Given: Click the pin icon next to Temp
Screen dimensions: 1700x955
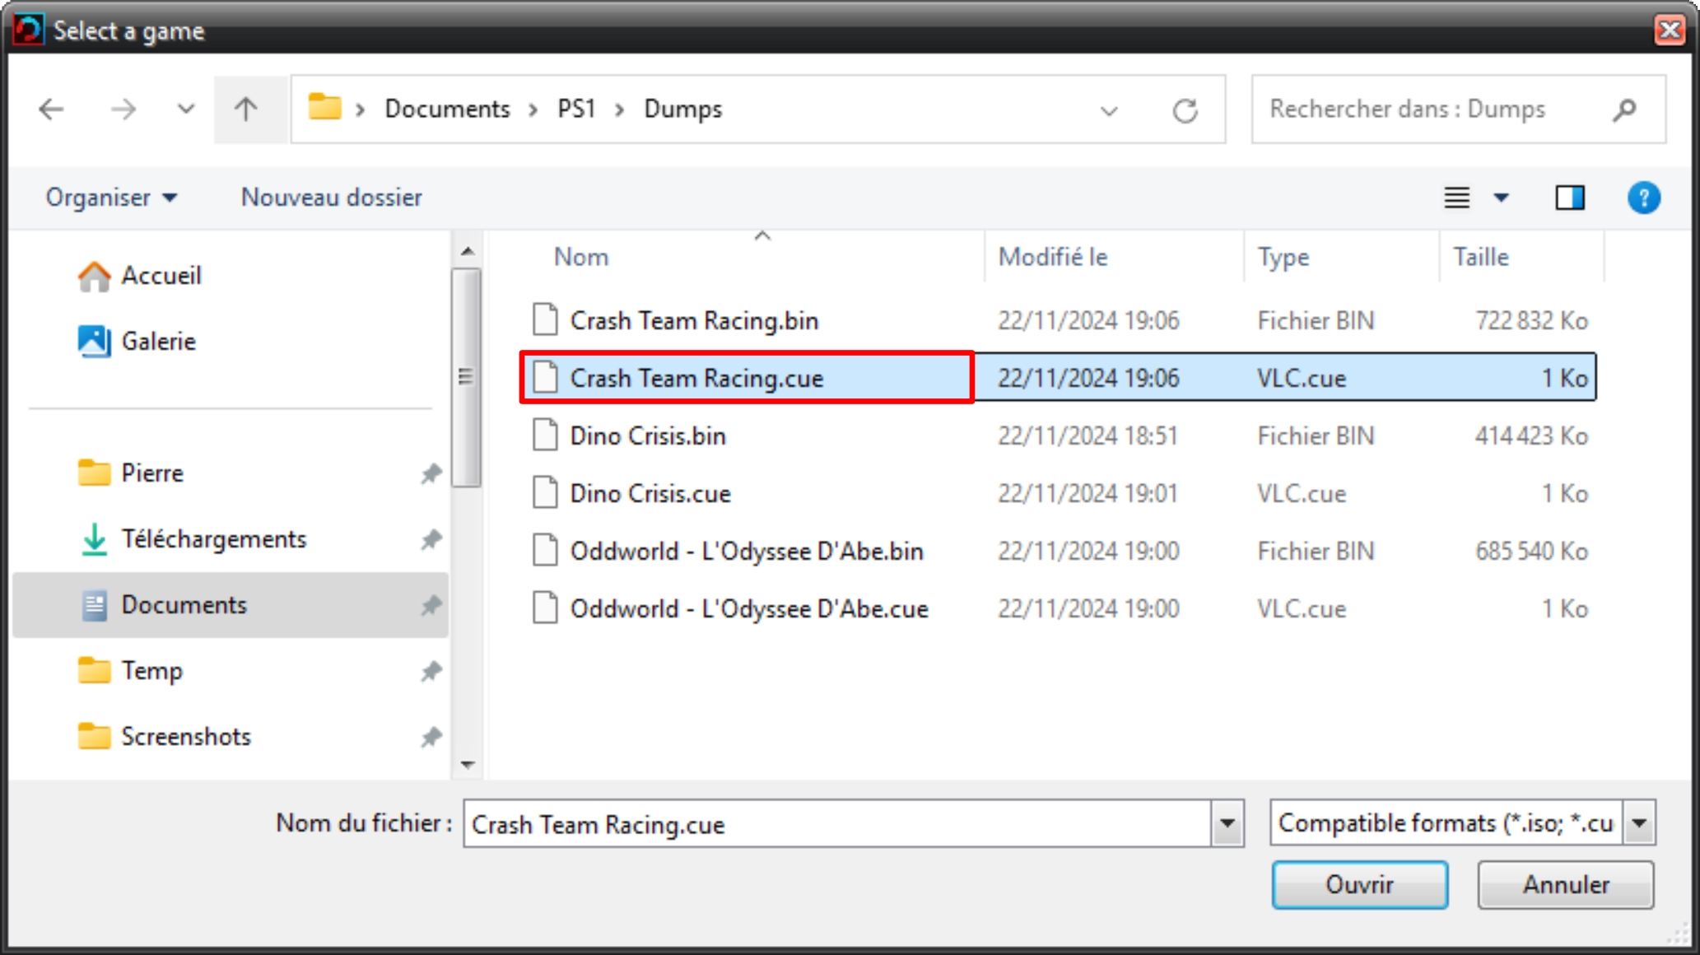Looking at the screenshot, I should [431, 671].
